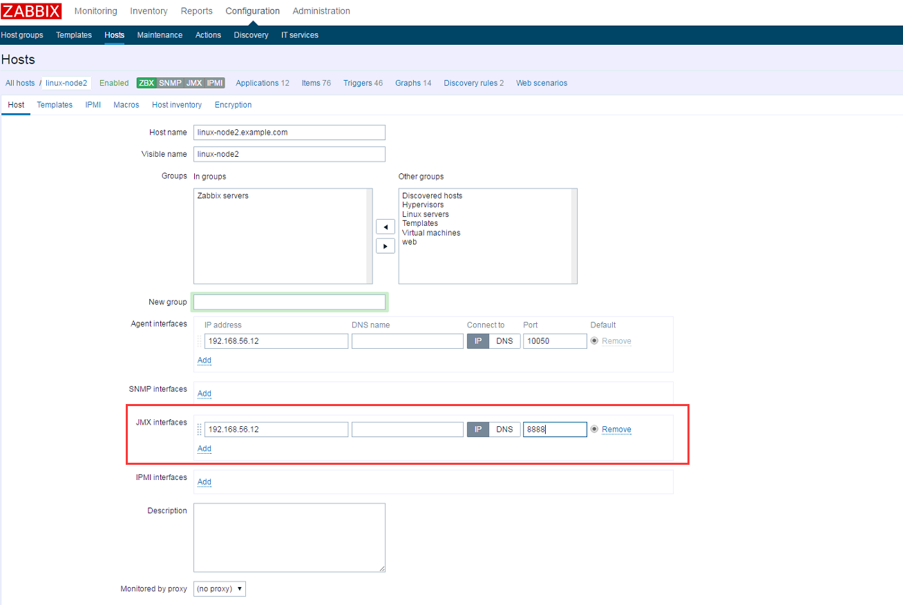
Task: Click the ZBX availability badge
Action: coord(146,83)
